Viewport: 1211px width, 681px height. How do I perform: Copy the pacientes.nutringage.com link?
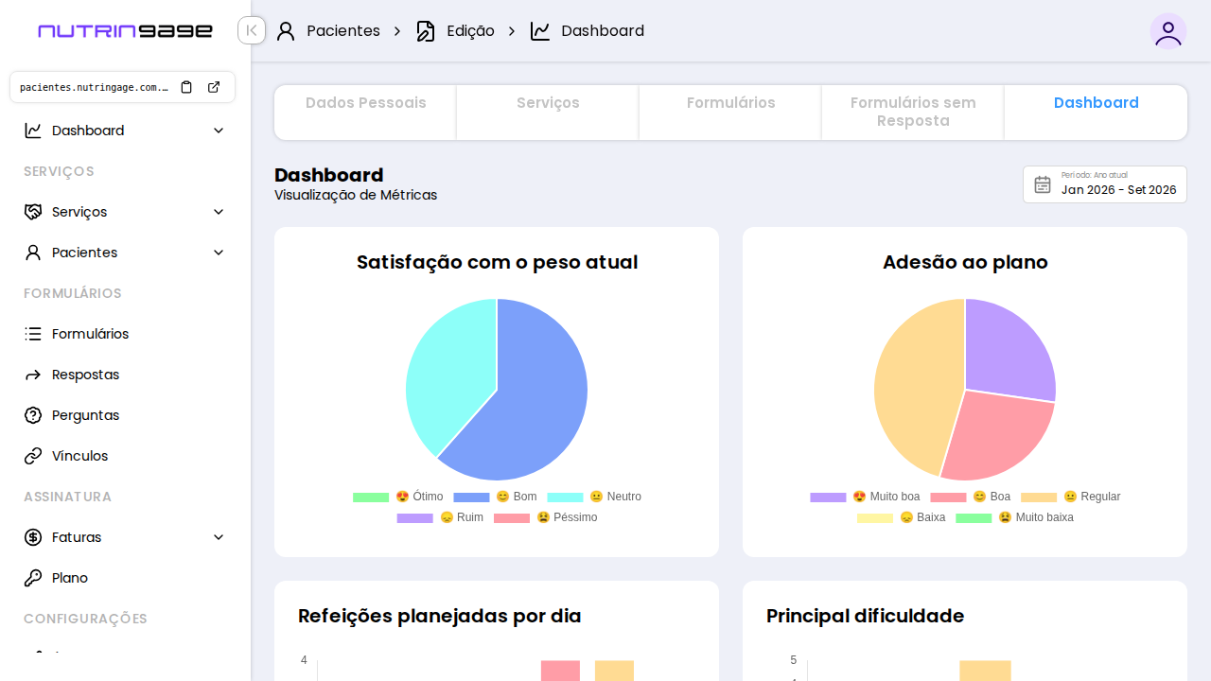point(186,87)
